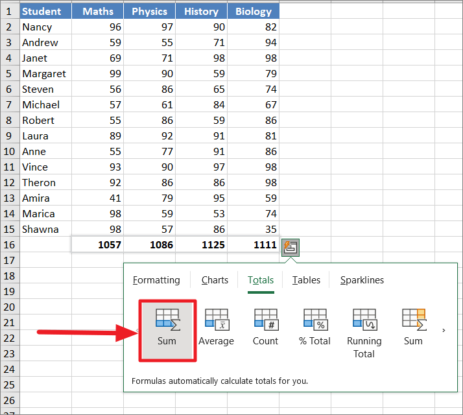The image size is (463, 415).
Task: Click the cell containing Theron
Action: 46,183
